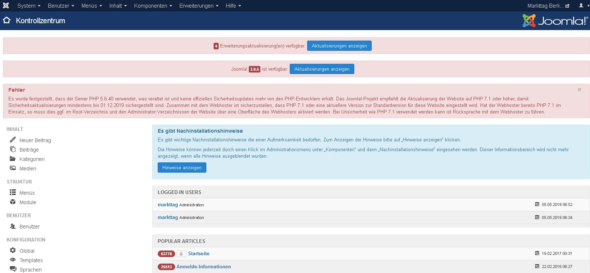Image resolution: width=590 pixels, height=273 pixels.
Task: Click markttag user logged in at 06:52
Action: pos(168,204)
